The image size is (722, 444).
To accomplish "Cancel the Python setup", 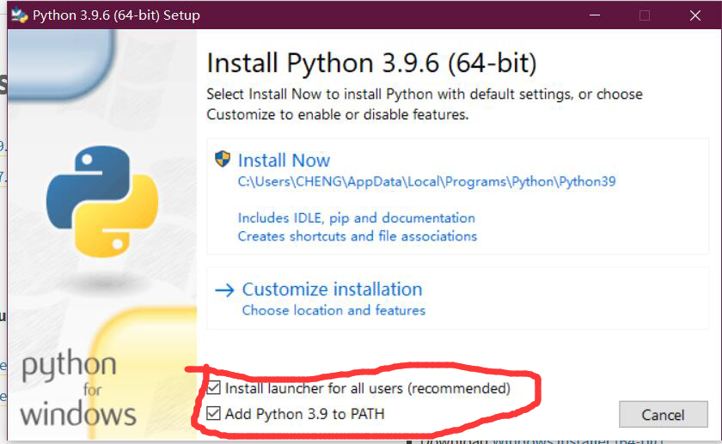I will pos(663,415).
